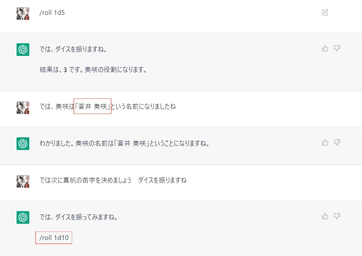The width and height of the screenshot is (362, 256).
Task: Click the message "では次に真帆の苗字を決めましょう"
Action: point(85,180)
